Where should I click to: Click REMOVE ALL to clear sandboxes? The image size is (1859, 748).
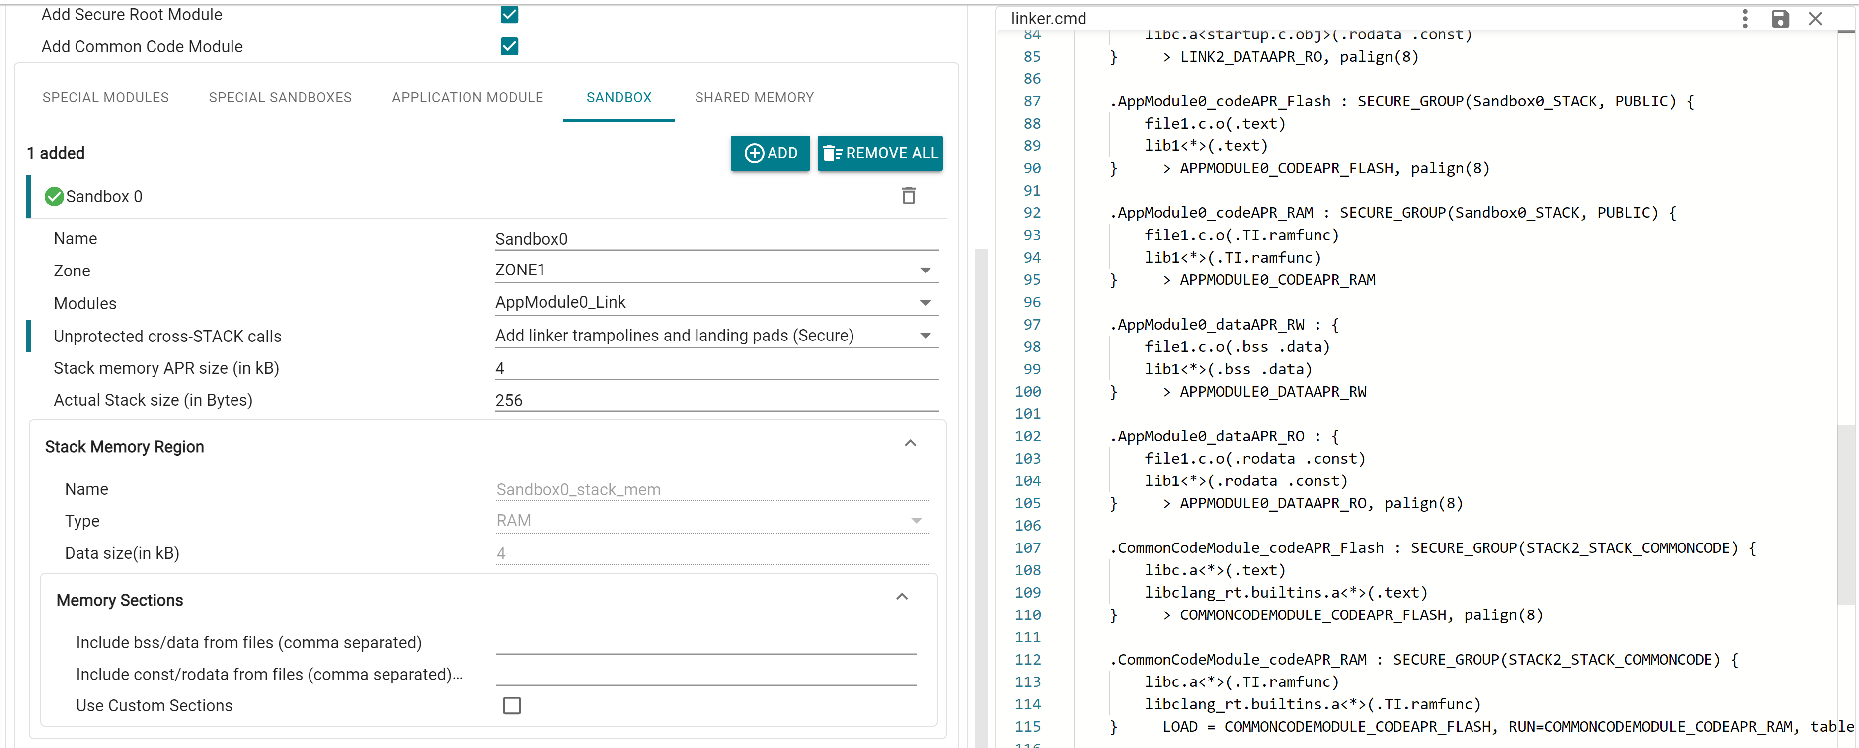click(x=880, y=153)
